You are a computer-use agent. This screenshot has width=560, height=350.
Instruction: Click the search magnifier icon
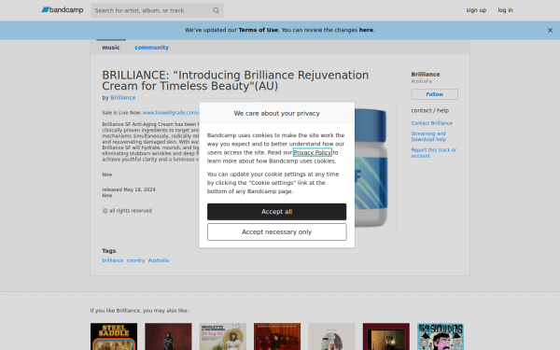[216, 10]
